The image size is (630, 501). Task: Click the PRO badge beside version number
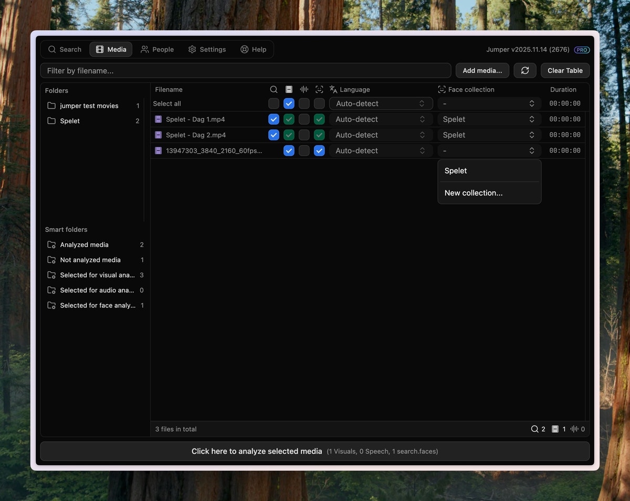[582, 50]
